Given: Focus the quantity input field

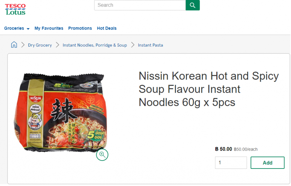Looking at the screenshot, I should tap(231, 163).
